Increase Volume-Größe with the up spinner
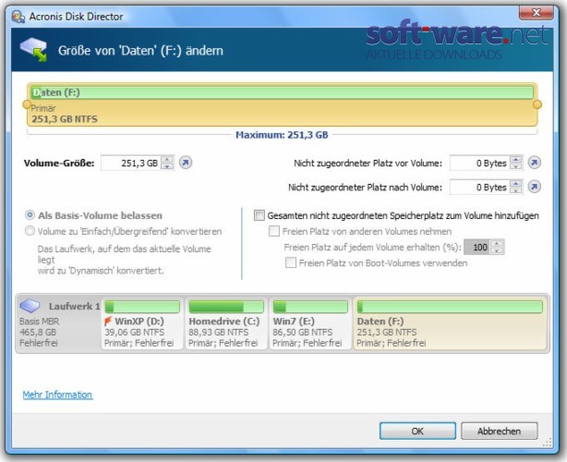 167,160
